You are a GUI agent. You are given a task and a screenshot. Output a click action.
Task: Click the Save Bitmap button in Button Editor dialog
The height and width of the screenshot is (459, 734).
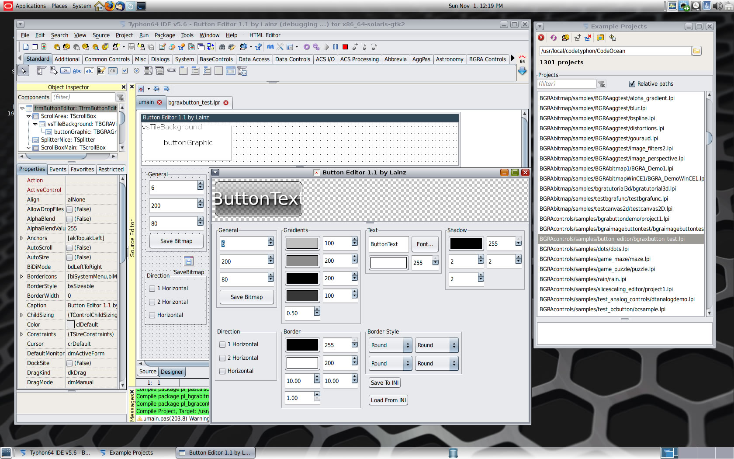[247, 297]
